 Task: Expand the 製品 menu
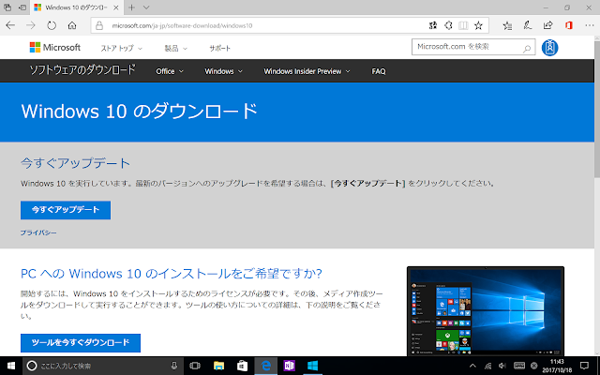coord(175,48)
